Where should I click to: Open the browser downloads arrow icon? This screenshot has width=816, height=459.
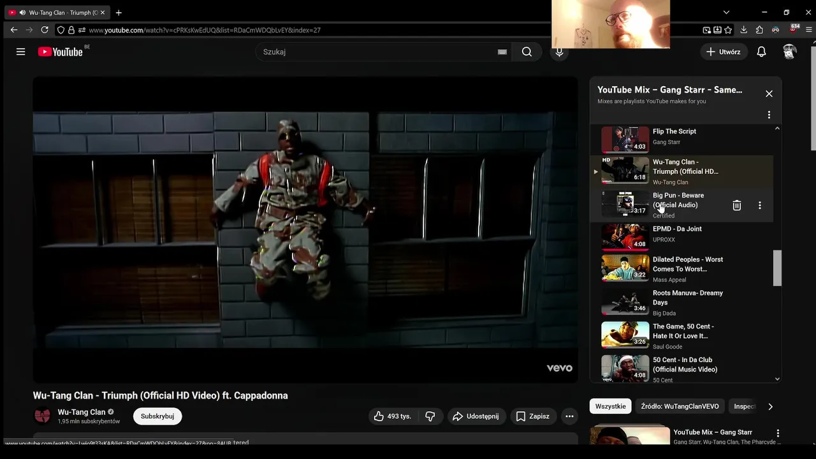743,30
